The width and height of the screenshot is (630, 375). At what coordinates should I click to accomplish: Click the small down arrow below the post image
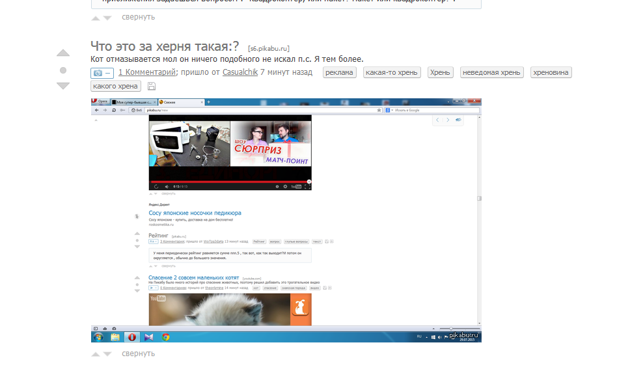(x=107, y=354)
